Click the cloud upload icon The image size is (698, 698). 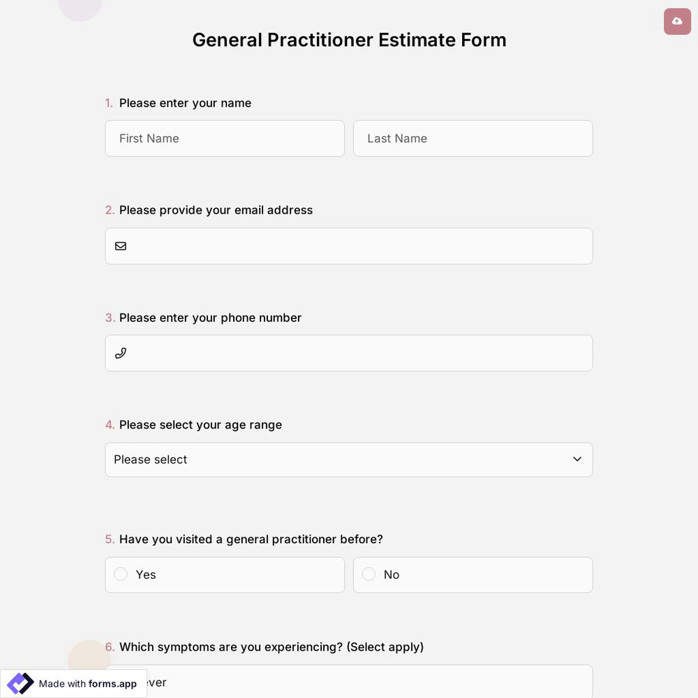[x=676, y=21]
